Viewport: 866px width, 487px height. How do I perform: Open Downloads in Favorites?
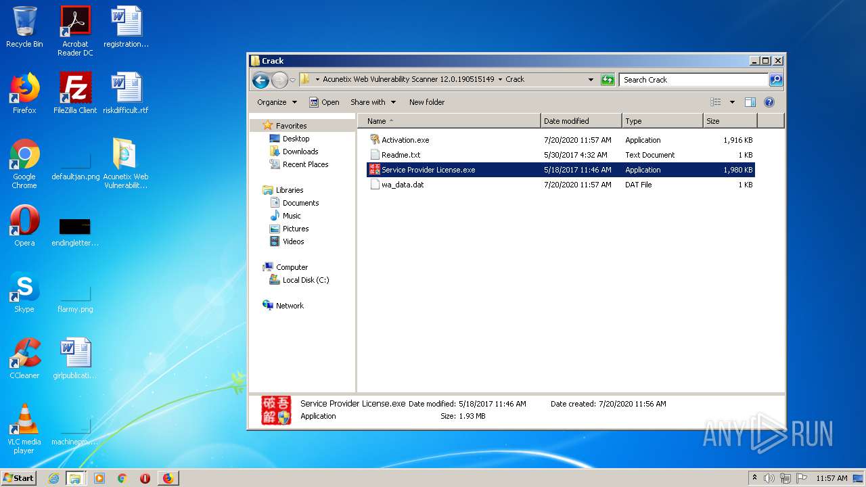tap(300, 152)
